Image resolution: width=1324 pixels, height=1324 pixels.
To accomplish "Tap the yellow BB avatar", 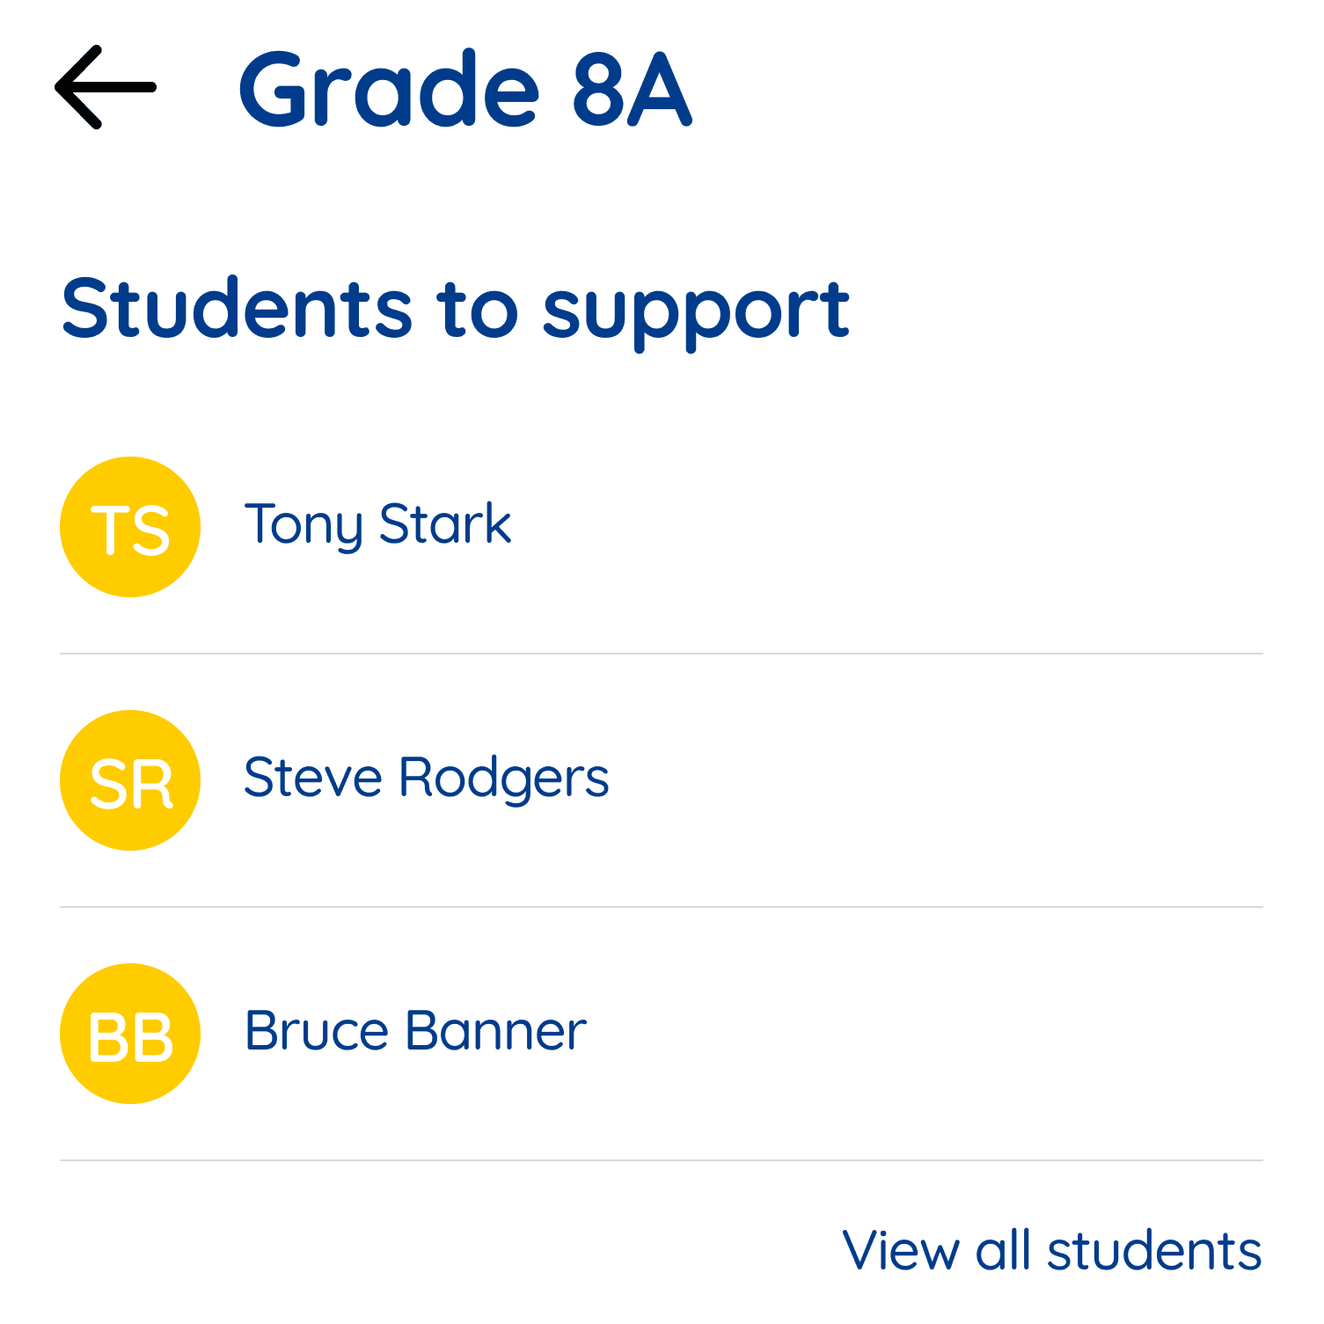I will (x=130, y=1034).
